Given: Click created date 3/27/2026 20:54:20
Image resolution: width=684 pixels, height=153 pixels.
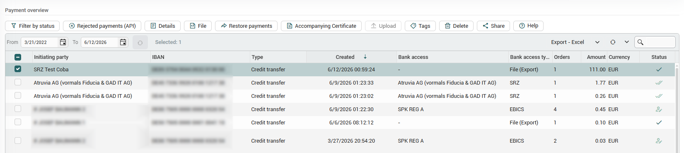Looking at the screenshot, I should click(351, 141).
